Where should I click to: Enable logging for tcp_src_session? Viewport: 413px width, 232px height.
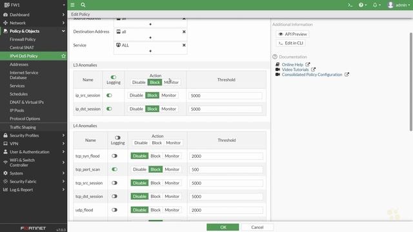click(x=114, y=183)
